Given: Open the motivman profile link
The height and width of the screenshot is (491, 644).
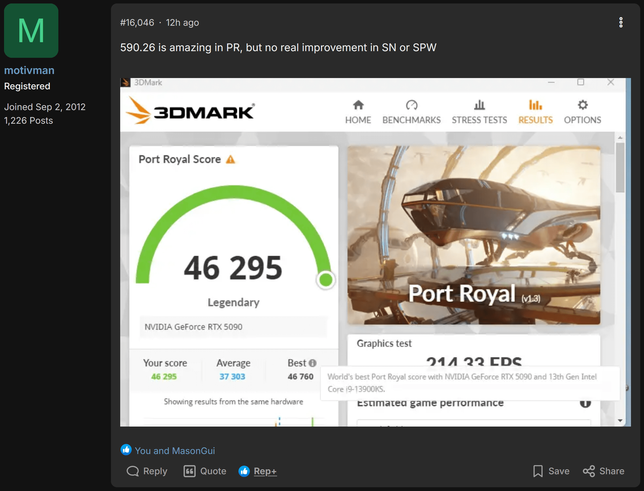Looking at the screenshot, I should (29, 71).
